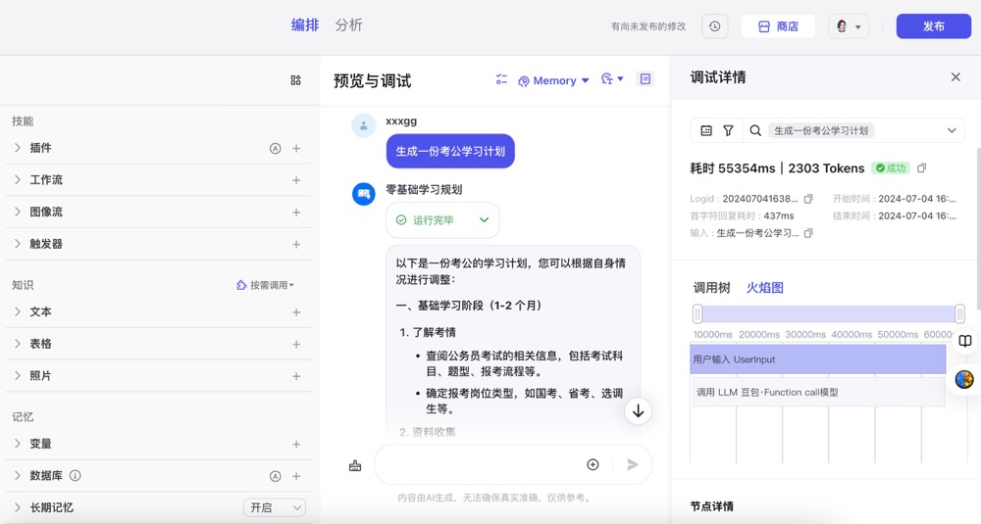This screenshot has width=981, height=524.
Task: Open the query selector dropdown in debug details
Action: click(951, 130)
